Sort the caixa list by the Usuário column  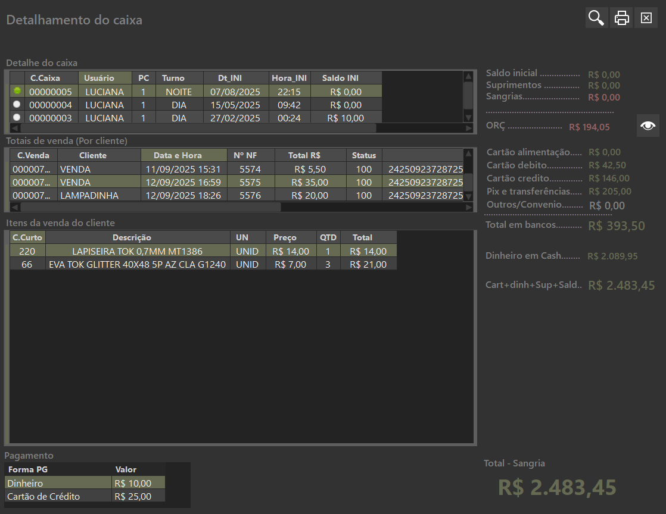tap(104, 78)
